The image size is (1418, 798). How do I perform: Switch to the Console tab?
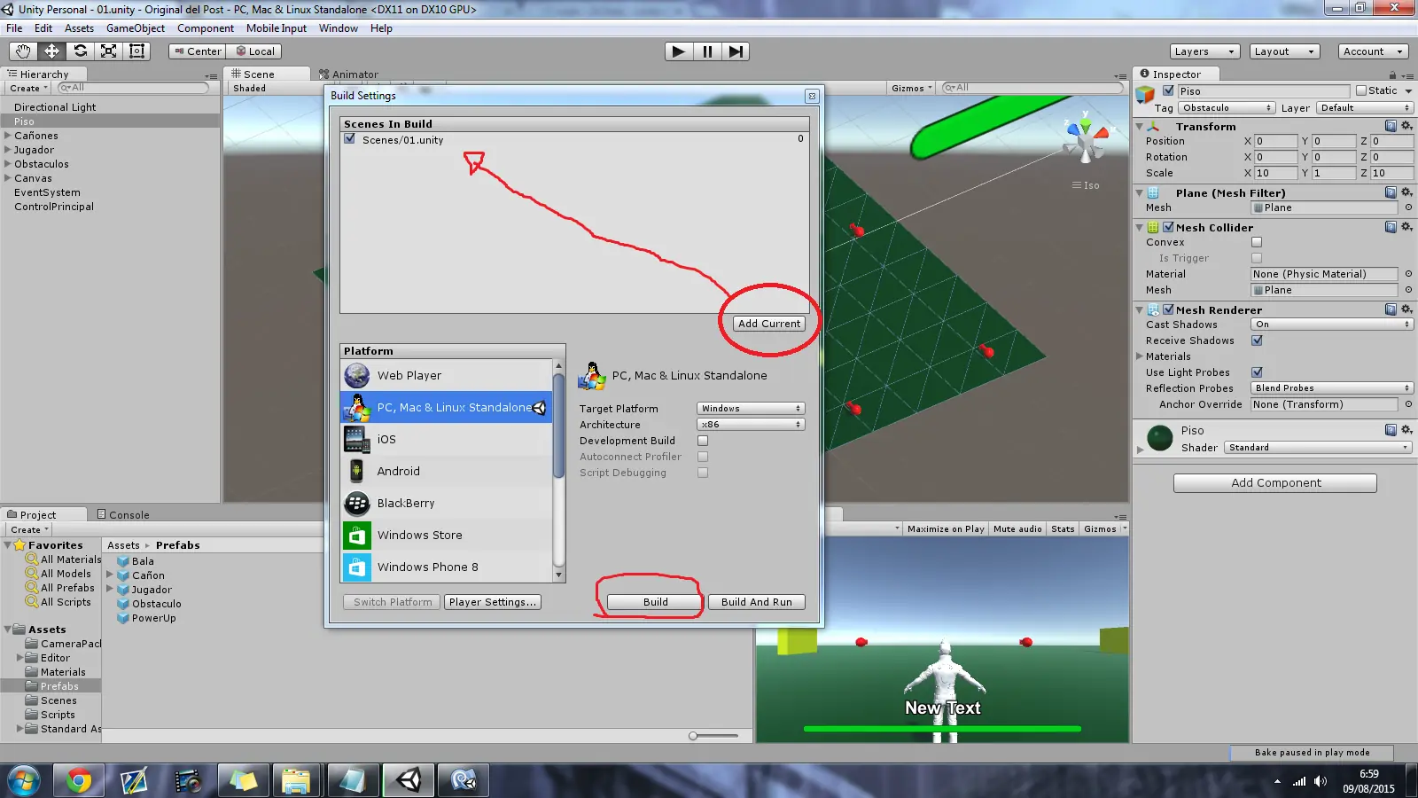123,515
